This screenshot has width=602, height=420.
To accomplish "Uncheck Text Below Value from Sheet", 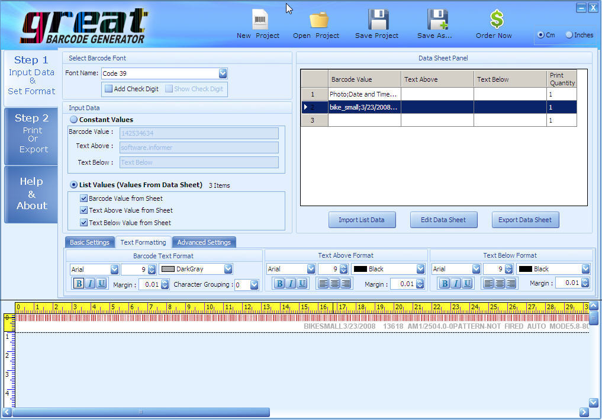I will click(x=83, y=223).
